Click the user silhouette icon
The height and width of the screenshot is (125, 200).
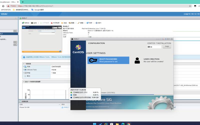pyautogui.click(x=137, y=60)
